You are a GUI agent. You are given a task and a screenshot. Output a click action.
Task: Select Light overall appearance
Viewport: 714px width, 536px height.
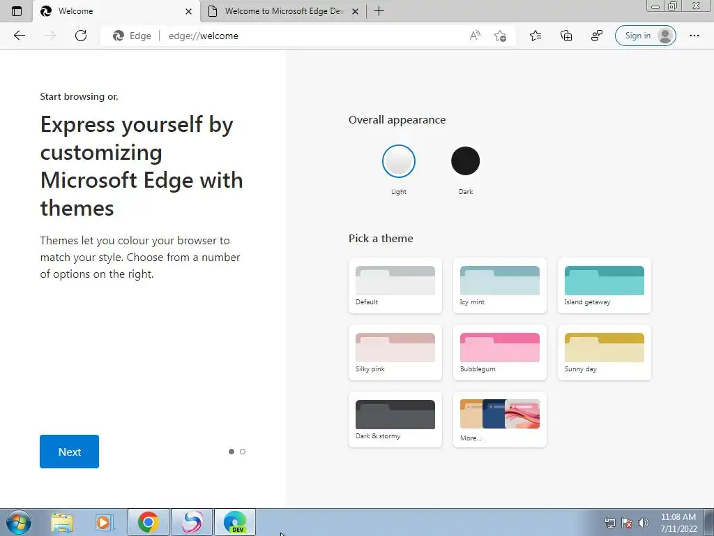coord(398,161)
